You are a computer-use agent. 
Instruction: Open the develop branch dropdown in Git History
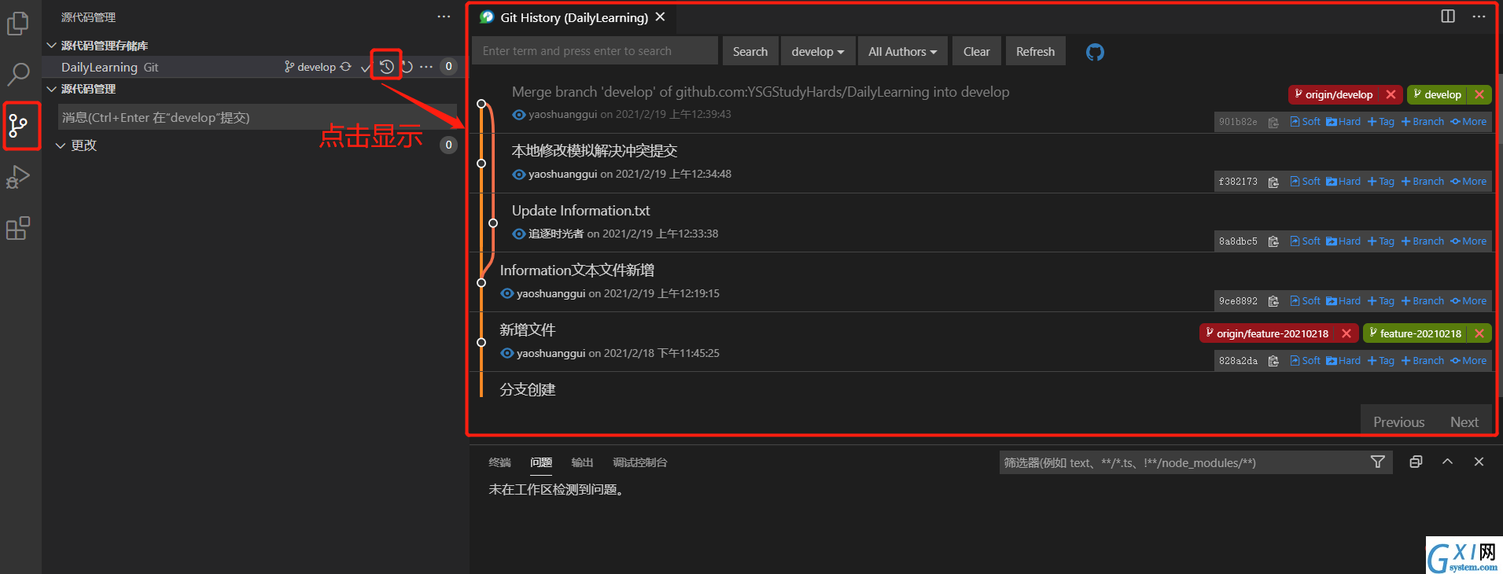817,51
